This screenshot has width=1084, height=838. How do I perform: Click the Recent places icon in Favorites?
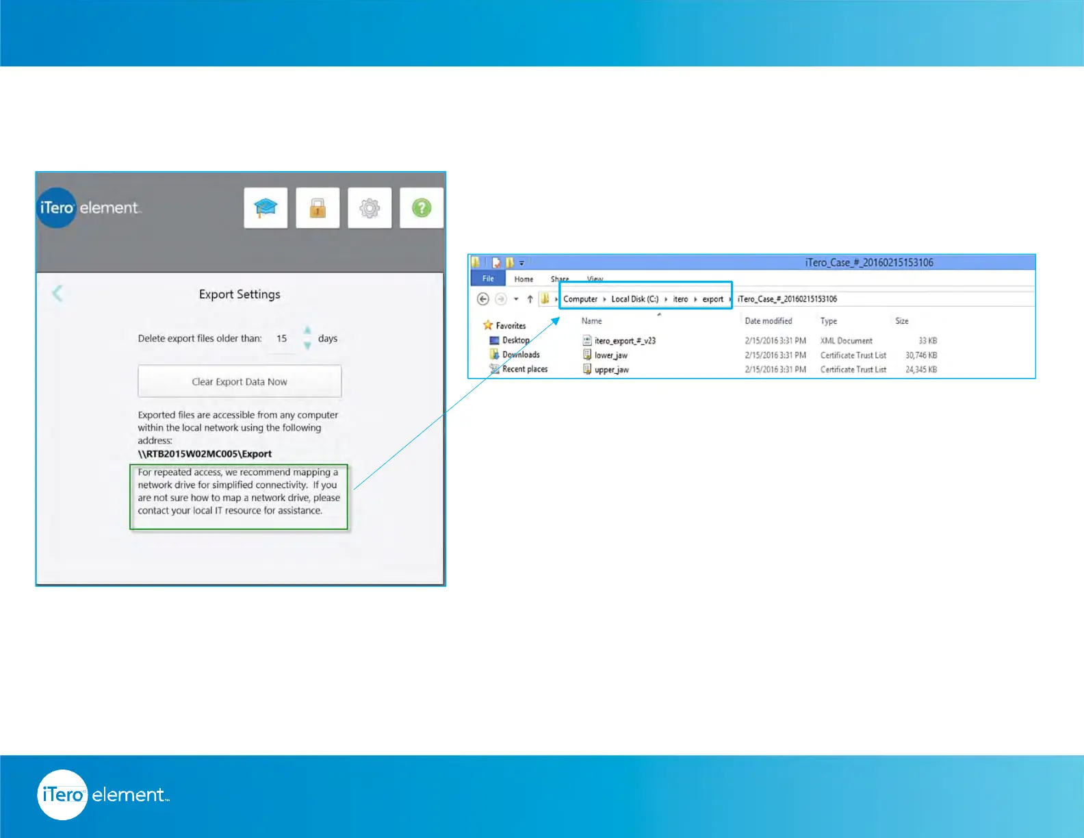click(x=494, y=368)
